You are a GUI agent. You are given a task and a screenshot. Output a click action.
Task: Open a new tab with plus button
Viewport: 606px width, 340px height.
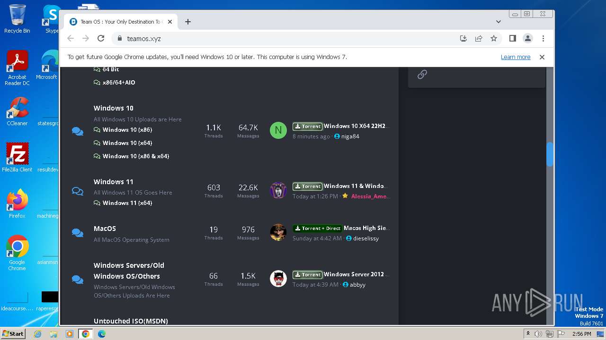(188, 22)
